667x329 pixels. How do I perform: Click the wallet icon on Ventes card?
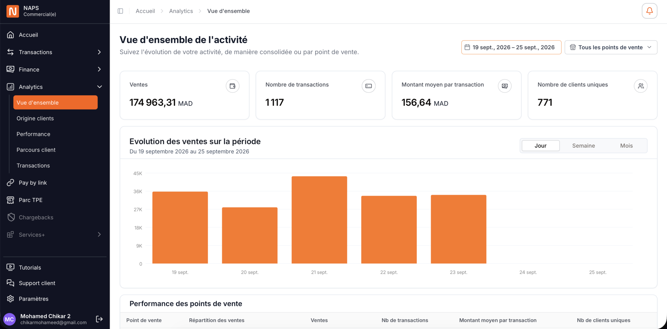tap(232, 86)
